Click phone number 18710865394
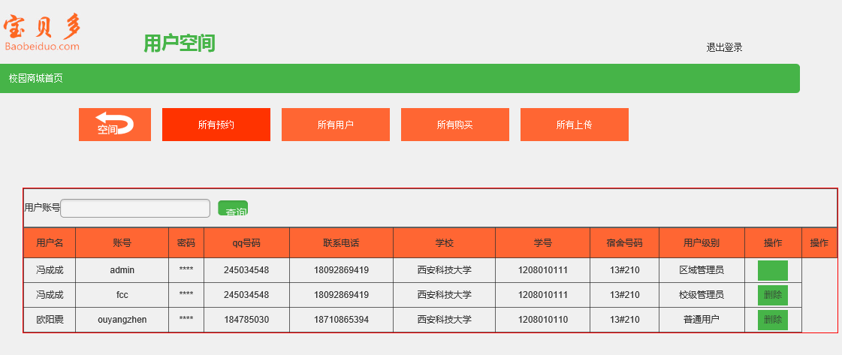The width and height of the screenshot is (842, 355). pyautogui.click(x=341, y=320)
